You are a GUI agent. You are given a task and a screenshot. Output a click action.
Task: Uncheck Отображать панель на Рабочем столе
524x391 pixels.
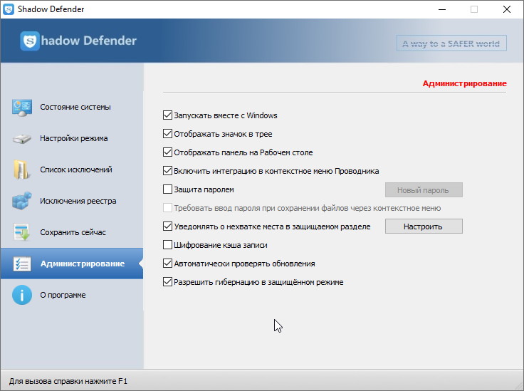click(167, 152)
